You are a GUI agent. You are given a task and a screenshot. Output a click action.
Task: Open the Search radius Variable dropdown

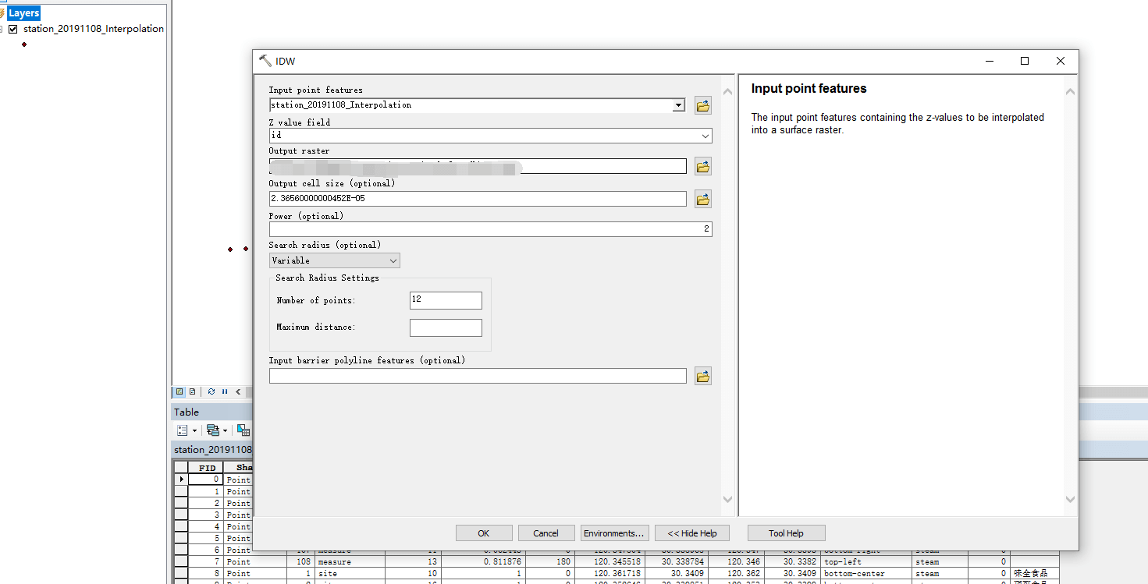click(x=393, y=260)
